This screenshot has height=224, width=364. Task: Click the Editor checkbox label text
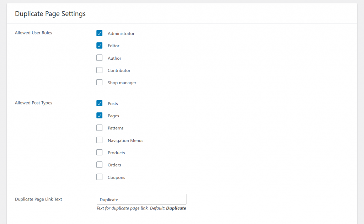[113, 46]
